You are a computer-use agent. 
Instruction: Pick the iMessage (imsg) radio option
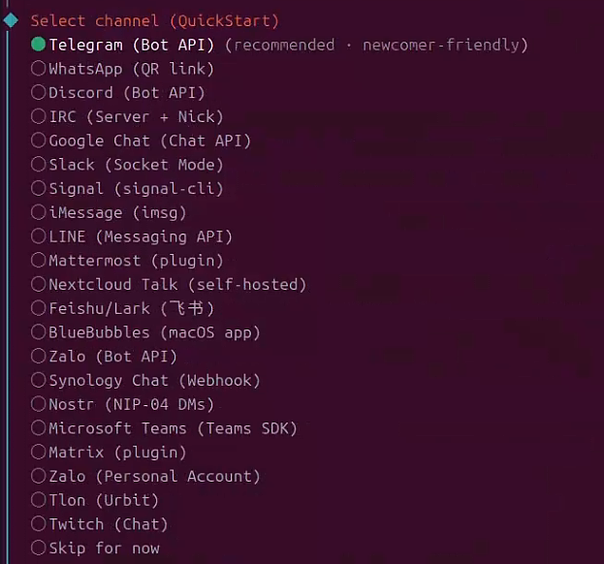(39, 212)
